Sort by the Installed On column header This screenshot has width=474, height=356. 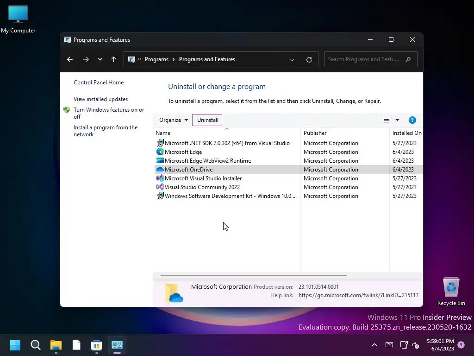[x=406, y=133]
